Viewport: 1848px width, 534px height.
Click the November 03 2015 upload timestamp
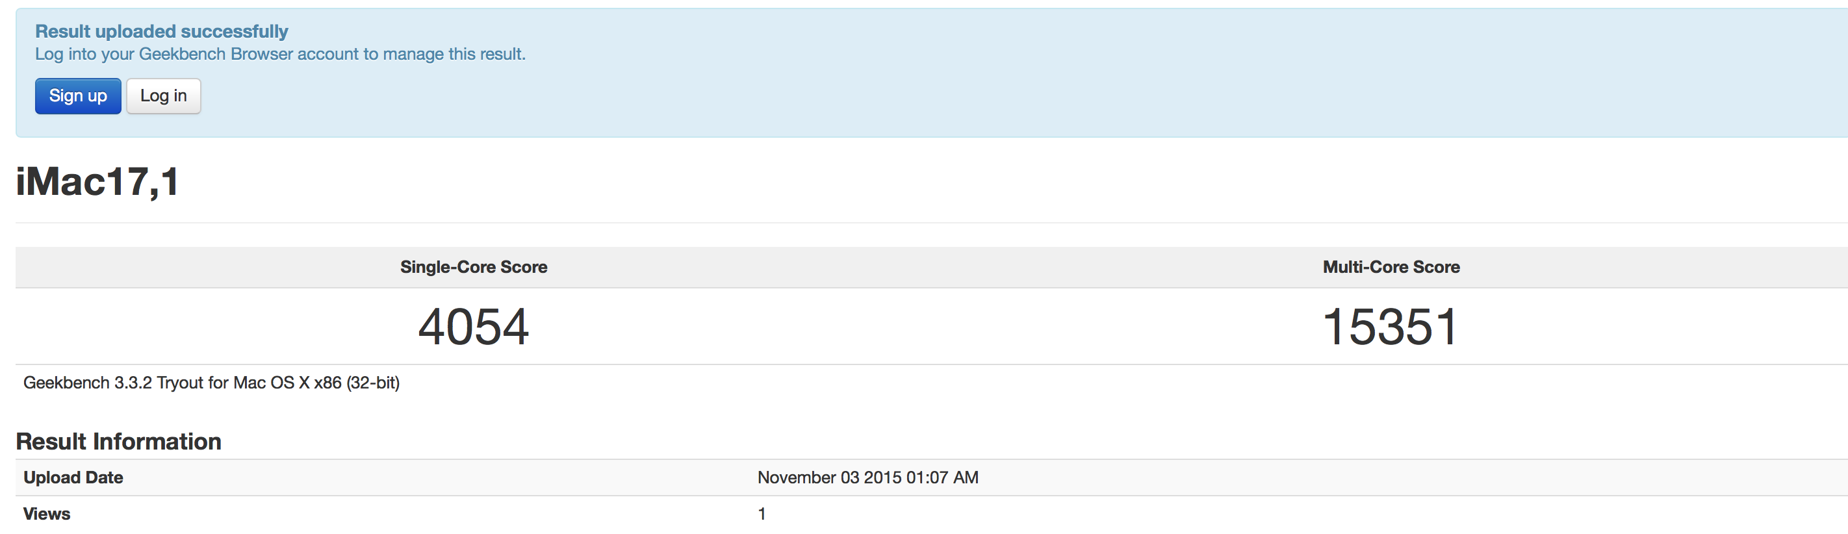[868, 478]
